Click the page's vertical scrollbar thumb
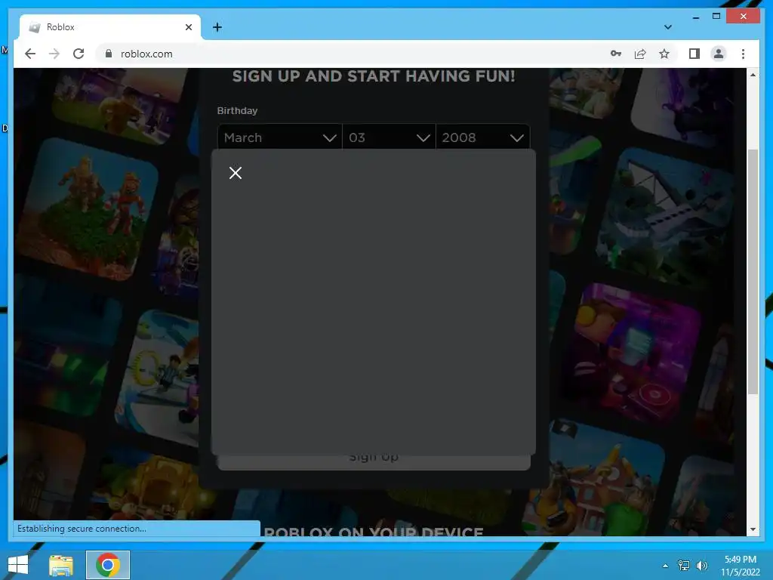773x580 pixels. pos(753,271)
